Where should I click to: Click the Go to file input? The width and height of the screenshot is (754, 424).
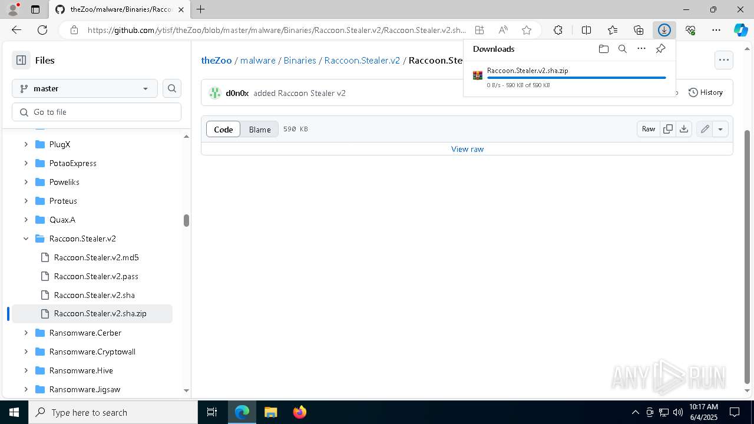(x=97, y=112)
